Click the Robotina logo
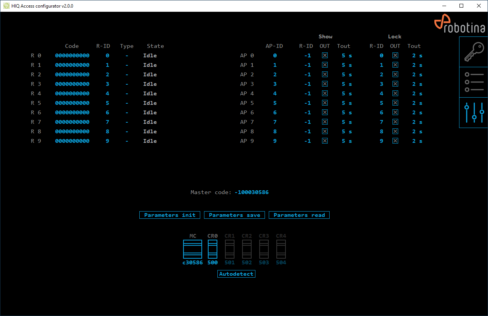 click(x=460, y=24)
